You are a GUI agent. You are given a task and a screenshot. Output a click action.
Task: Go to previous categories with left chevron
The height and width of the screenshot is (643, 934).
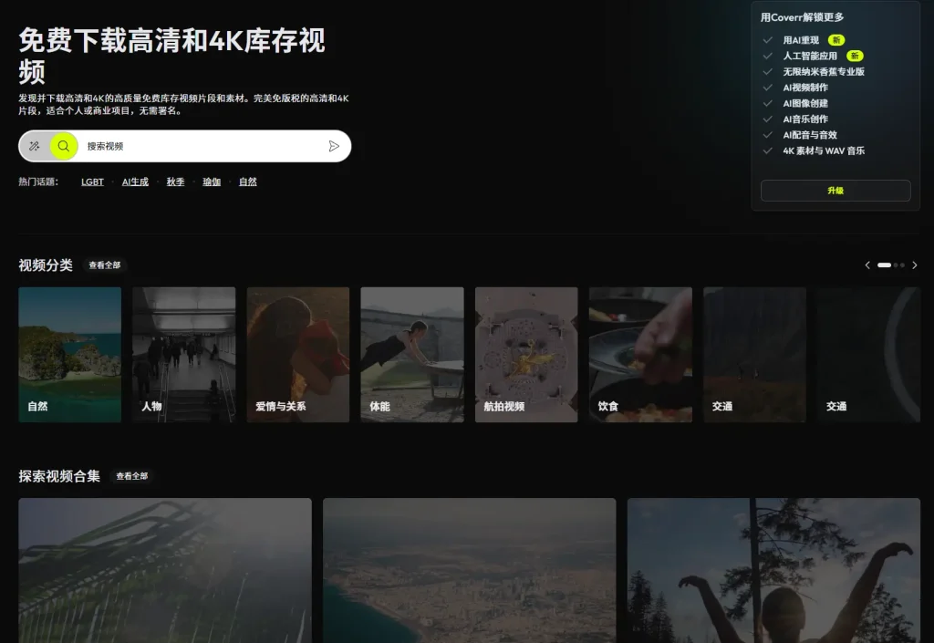coord(867,264)
